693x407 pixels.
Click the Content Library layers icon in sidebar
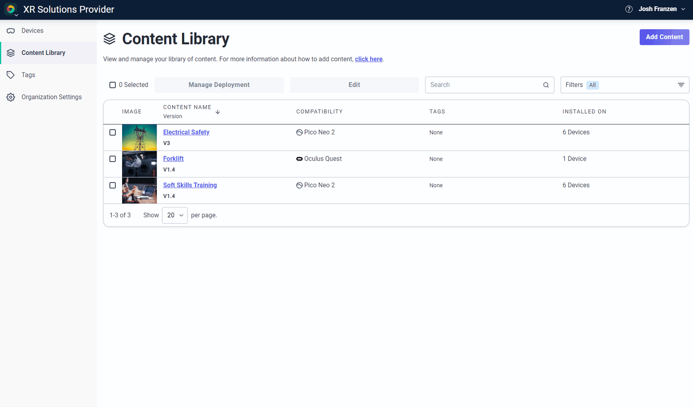click(x=11, y=53)
